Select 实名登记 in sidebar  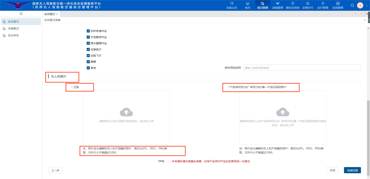[21, 22]
